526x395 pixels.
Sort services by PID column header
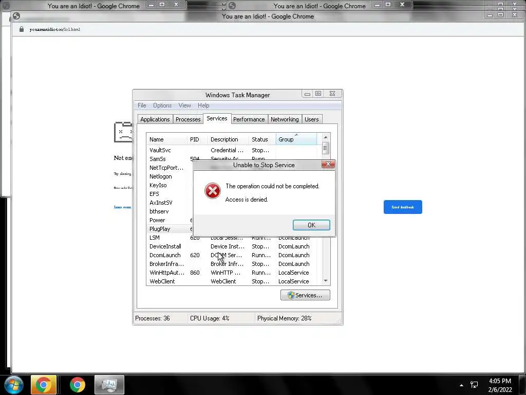[x=197, y=139]
